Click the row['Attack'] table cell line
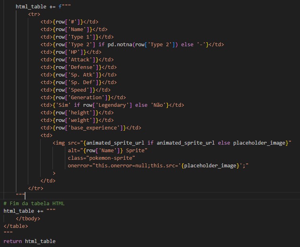Screen dimensions: 300x247 pyautogui.click(x=75, y=59)
